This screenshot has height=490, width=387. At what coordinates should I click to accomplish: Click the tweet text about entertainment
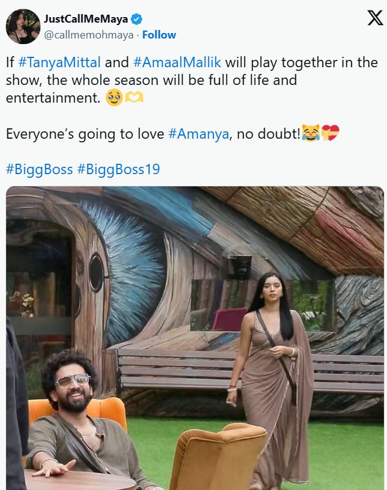[191, 80]
